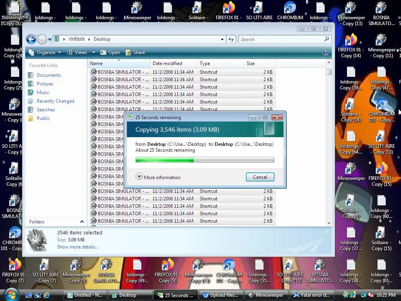Select Solitaire - Copy (14) desktop icon
401x301 pixels.
tap(351, 111)
